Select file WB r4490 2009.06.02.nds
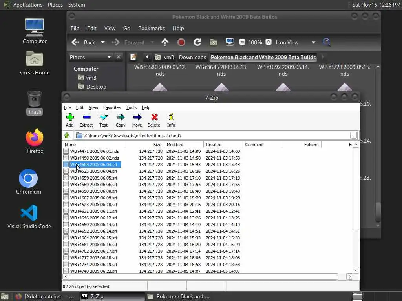This screenshot has width=402, height=301. point(94,158)
